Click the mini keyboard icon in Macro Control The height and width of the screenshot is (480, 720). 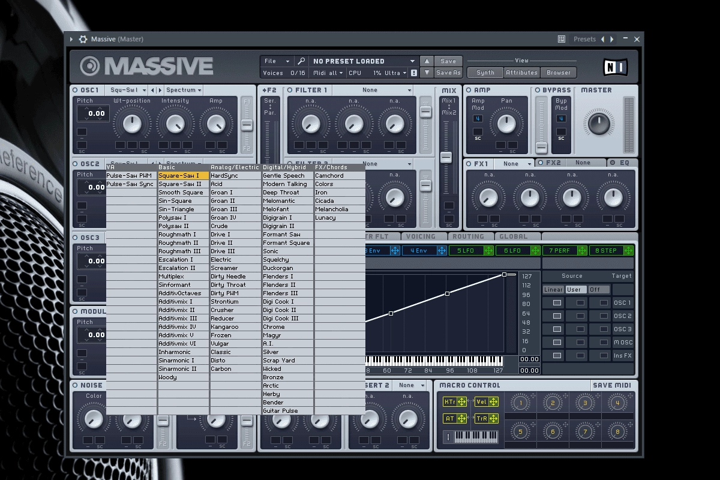(x=472, y=436)
